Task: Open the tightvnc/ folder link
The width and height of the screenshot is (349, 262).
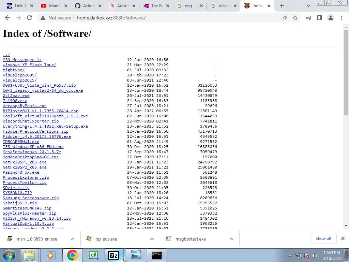Action: tap(14, 70)
